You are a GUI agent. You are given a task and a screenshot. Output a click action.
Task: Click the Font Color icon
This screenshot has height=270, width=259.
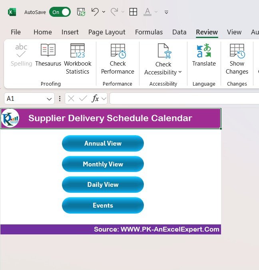[147, 12]
